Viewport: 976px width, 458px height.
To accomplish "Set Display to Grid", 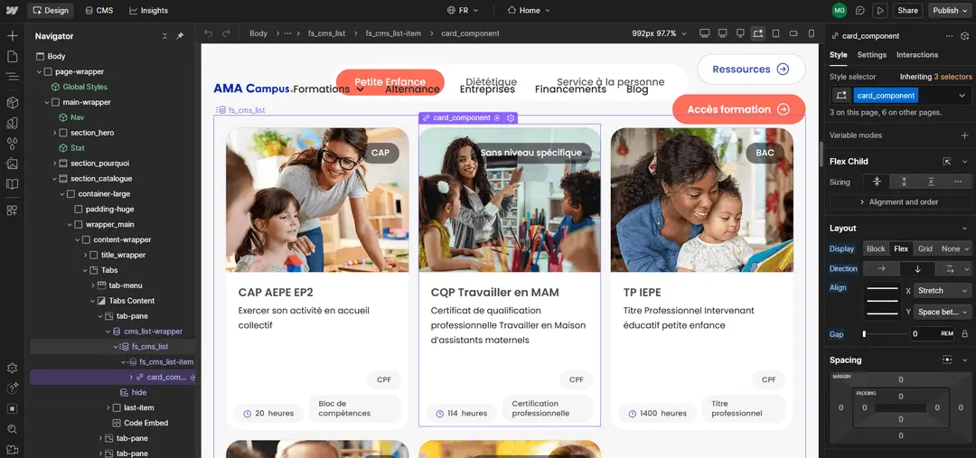I will coord(925,248).
